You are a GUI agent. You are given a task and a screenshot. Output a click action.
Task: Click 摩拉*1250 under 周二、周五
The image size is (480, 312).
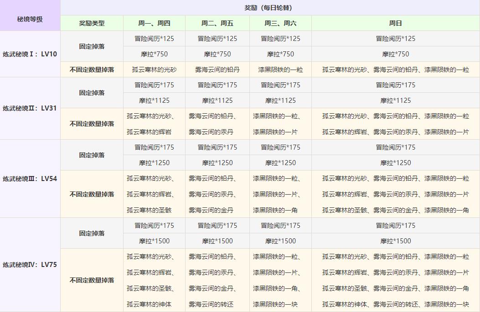(x=217, y=163)
